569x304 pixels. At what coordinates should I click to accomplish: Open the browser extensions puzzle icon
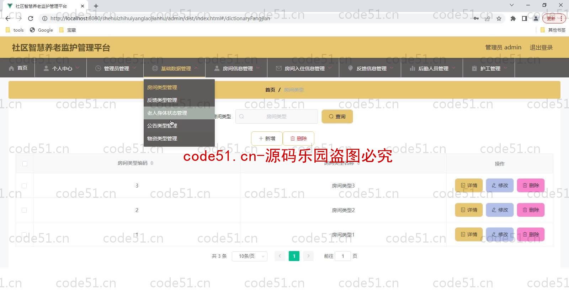coord(513,18)
